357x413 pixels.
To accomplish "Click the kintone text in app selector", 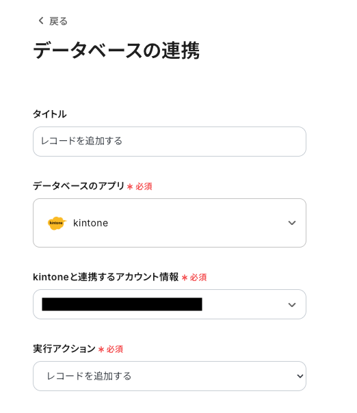I will (91, 223).
